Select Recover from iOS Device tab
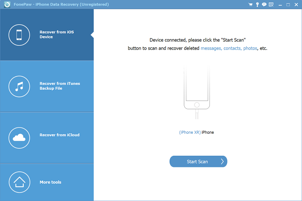The height and width of the screenshot is (201, 302). [47, 35]
